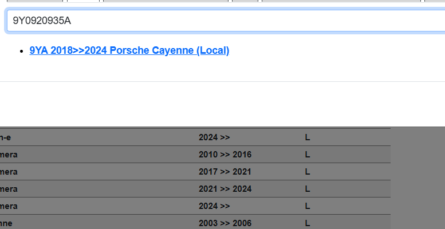445x229 pixels.
Task: Click the L cell in the 2021 >> 2024 row
Action: tap(308, 189)
